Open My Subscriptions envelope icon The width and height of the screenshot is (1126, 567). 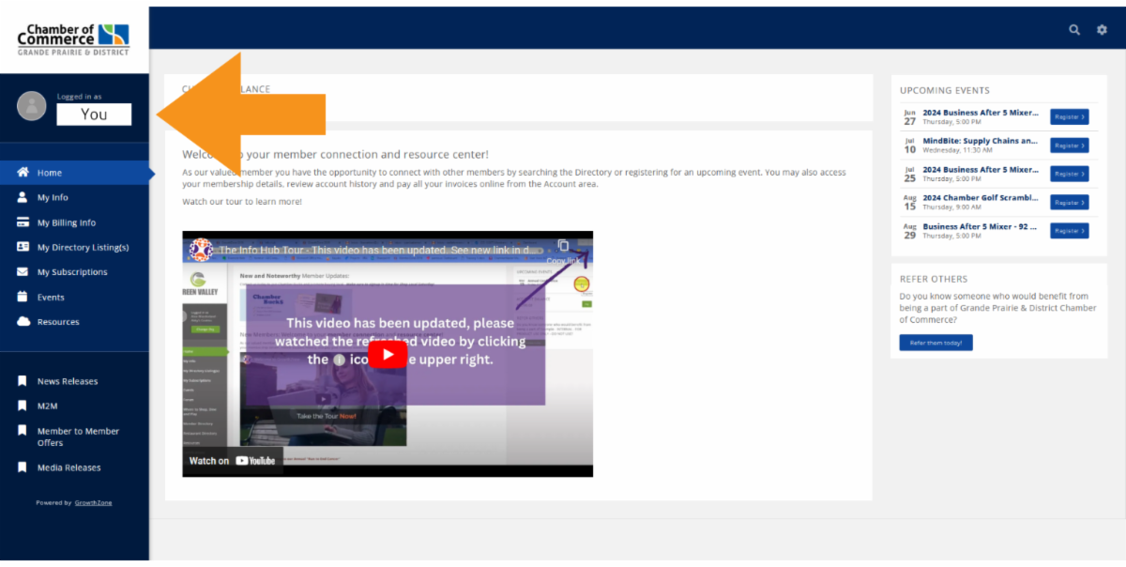coord(23,272)
